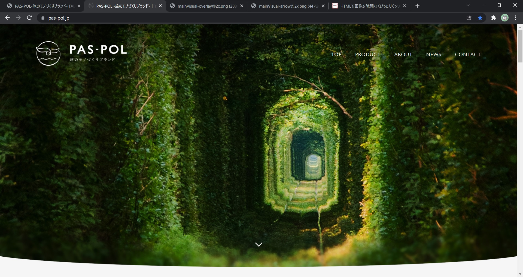Image resolution: width=523 pixels, height=277 pixels.
Task: Open the PRODUCT navigation link
Action: 367,55
